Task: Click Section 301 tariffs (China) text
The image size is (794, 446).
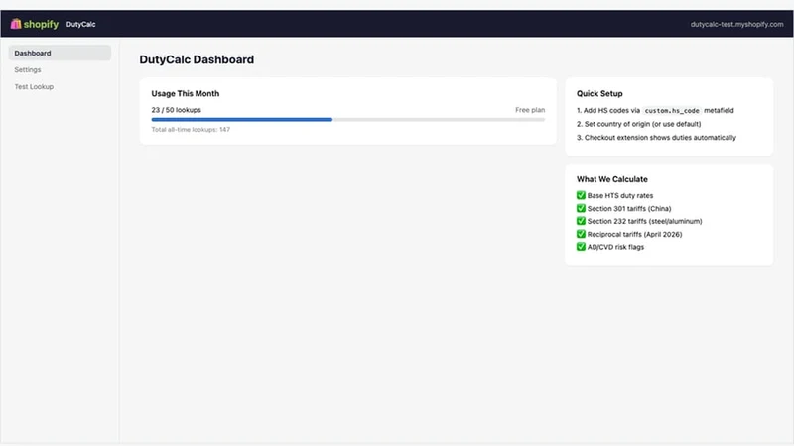Action: 629,209
